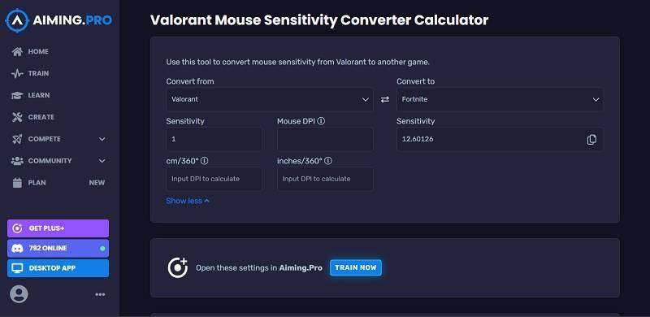Click into the Mouse DPI input field

(x=325, y=140)
